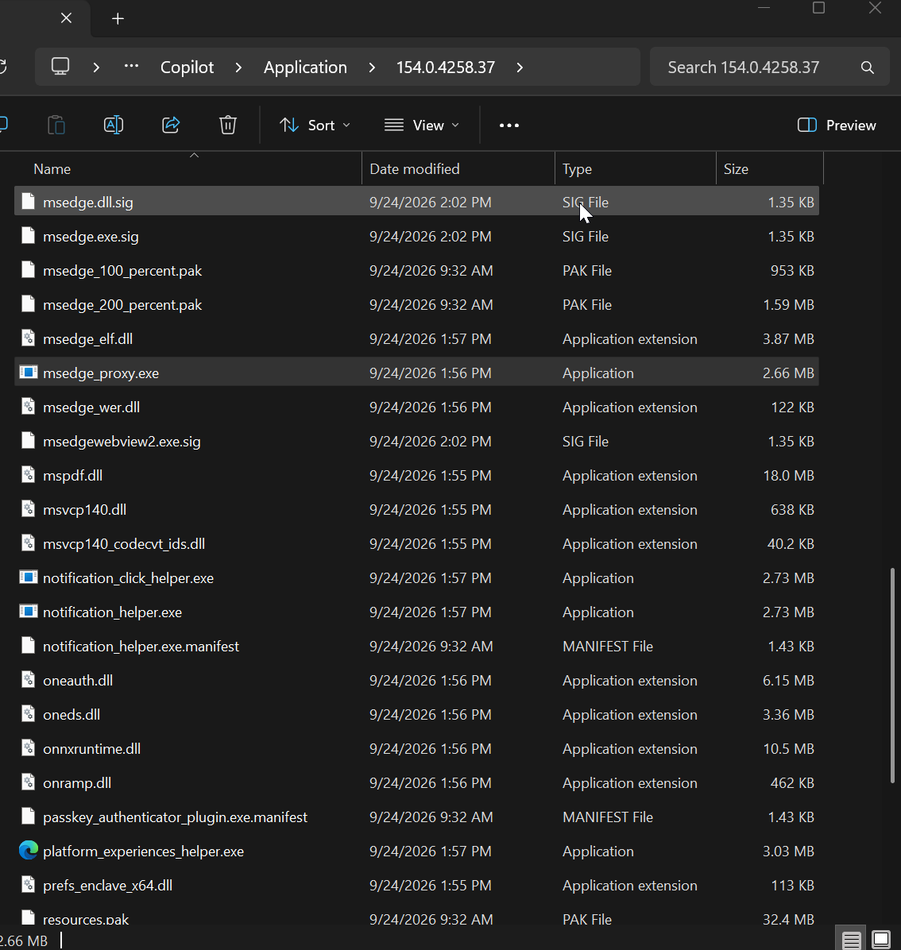This screenshot has height=950, width=901.
Task: Sort by the Type column header
Action: [577, 169]
